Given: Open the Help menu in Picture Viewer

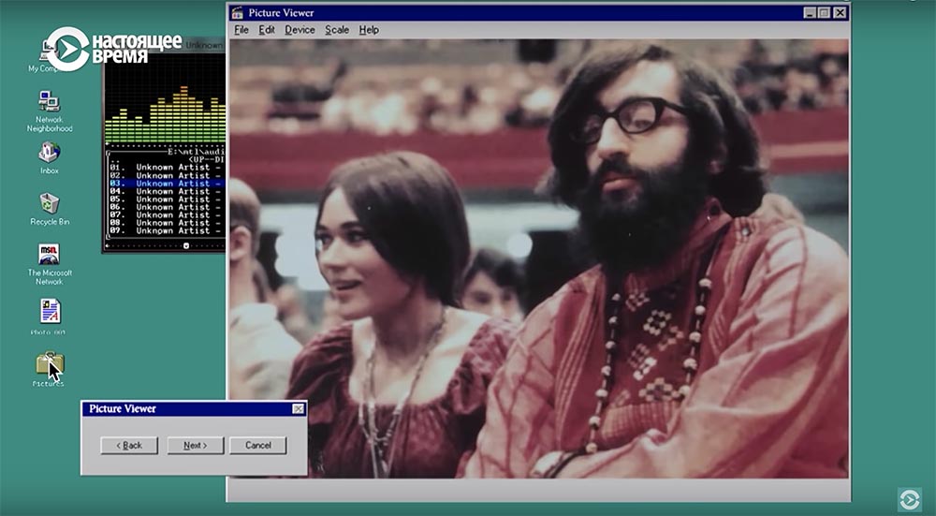Looking at the screenshot, I should 369,30.
